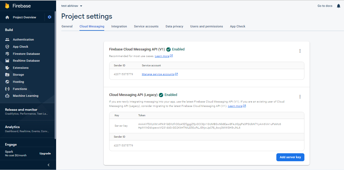Click the green Enabled checkmark for API (V1)
The image size is (344, 170).
169,50
